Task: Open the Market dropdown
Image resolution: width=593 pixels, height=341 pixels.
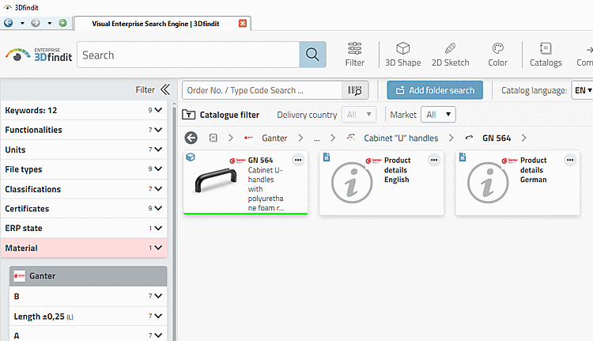Action: tap(438, 114)
